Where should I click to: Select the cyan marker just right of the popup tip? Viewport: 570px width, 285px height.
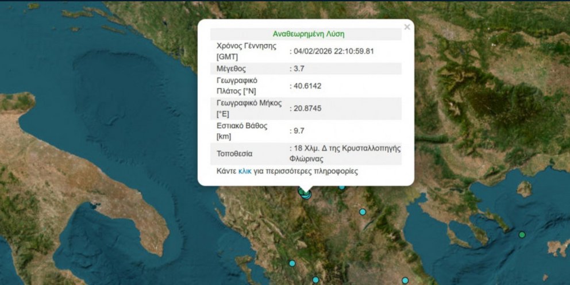click(x=342, y=187)
